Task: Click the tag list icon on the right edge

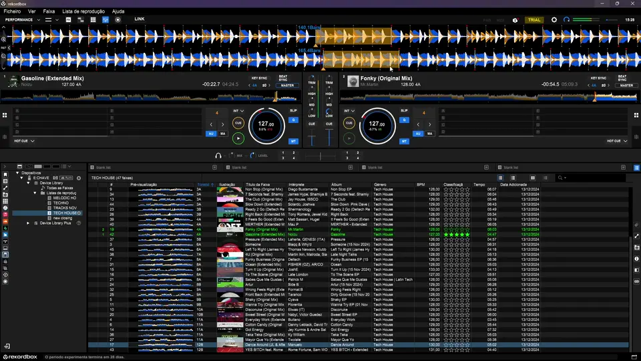Action: (x=636, y=225)
